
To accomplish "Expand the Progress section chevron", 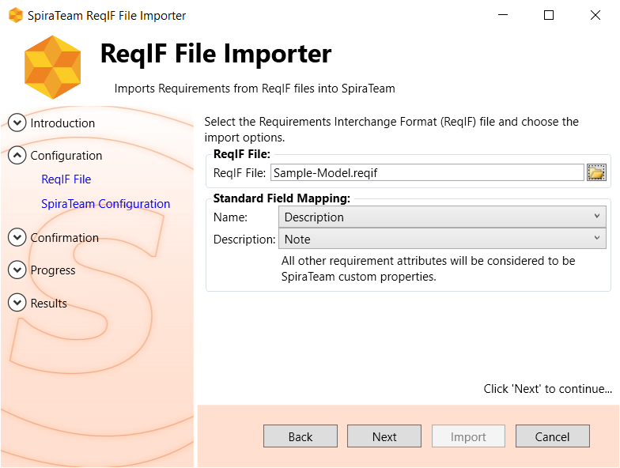I will [17, 270].
